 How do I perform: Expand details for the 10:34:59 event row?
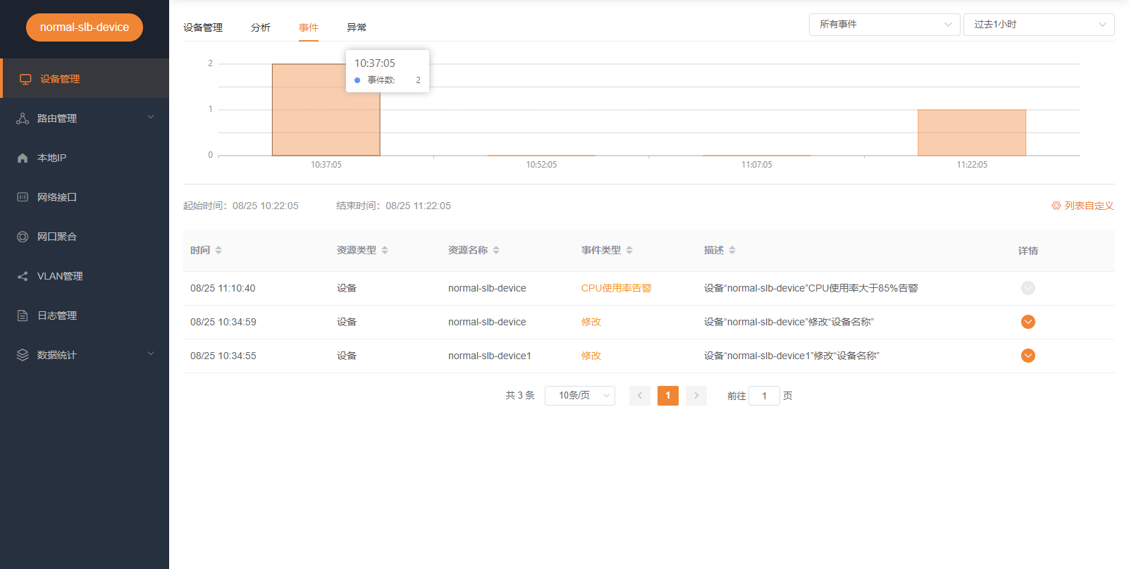1028,322
